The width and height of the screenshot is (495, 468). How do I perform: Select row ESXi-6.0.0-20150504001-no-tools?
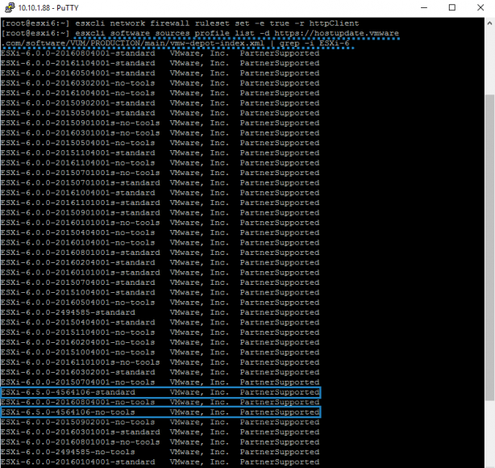pyautogui.click(x=160, y=143)
